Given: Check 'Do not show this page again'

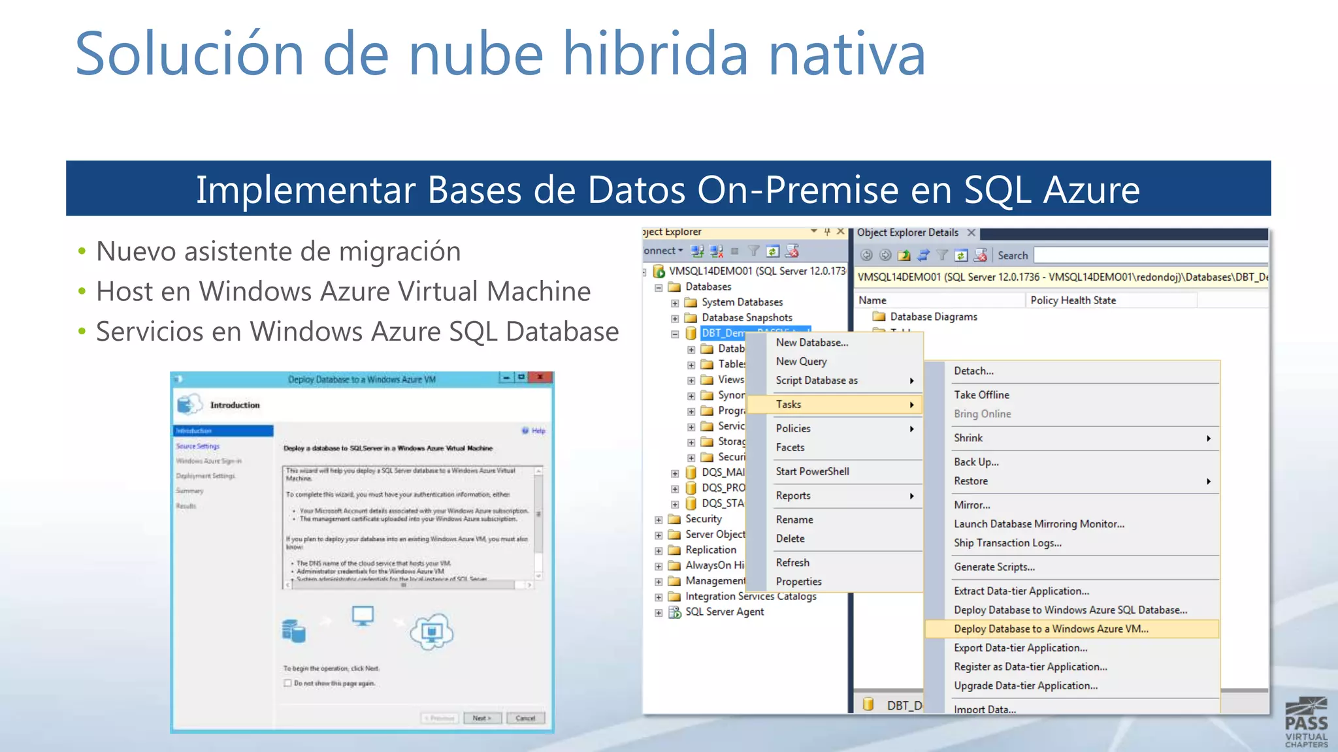Looking at the screenshot, I should tap(287, 683).
